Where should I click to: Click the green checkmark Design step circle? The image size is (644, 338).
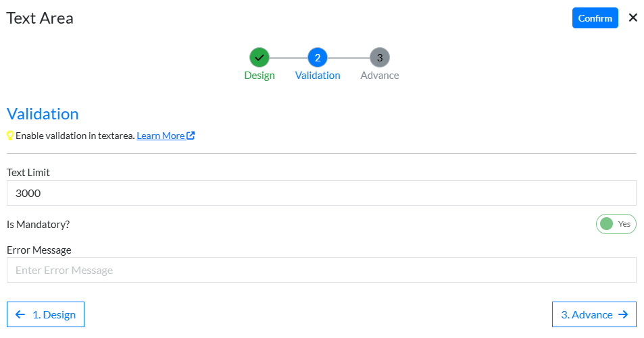point(259,57)
